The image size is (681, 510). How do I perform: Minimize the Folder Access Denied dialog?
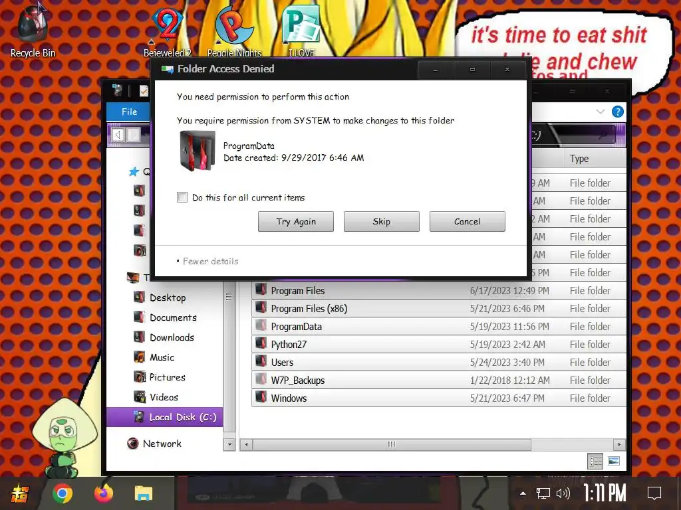tap(436, 69)
